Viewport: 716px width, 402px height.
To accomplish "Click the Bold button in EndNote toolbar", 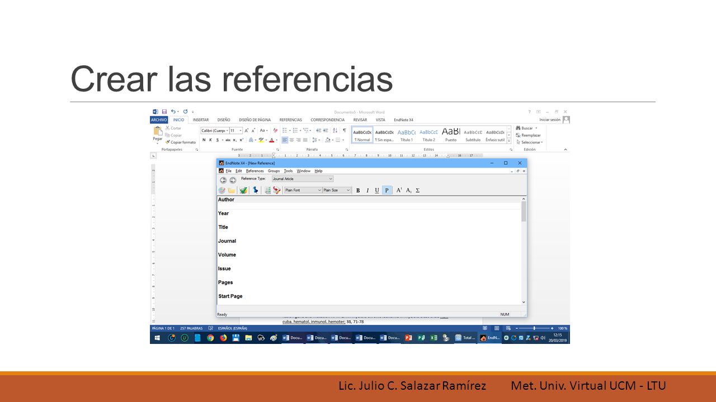I will pos(358,190).
